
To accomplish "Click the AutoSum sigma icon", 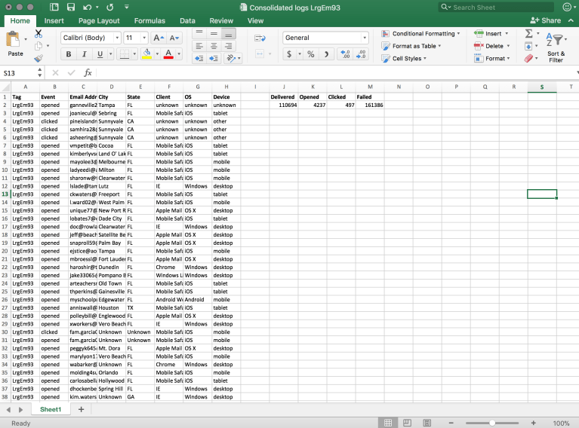I will coord(528,34).
